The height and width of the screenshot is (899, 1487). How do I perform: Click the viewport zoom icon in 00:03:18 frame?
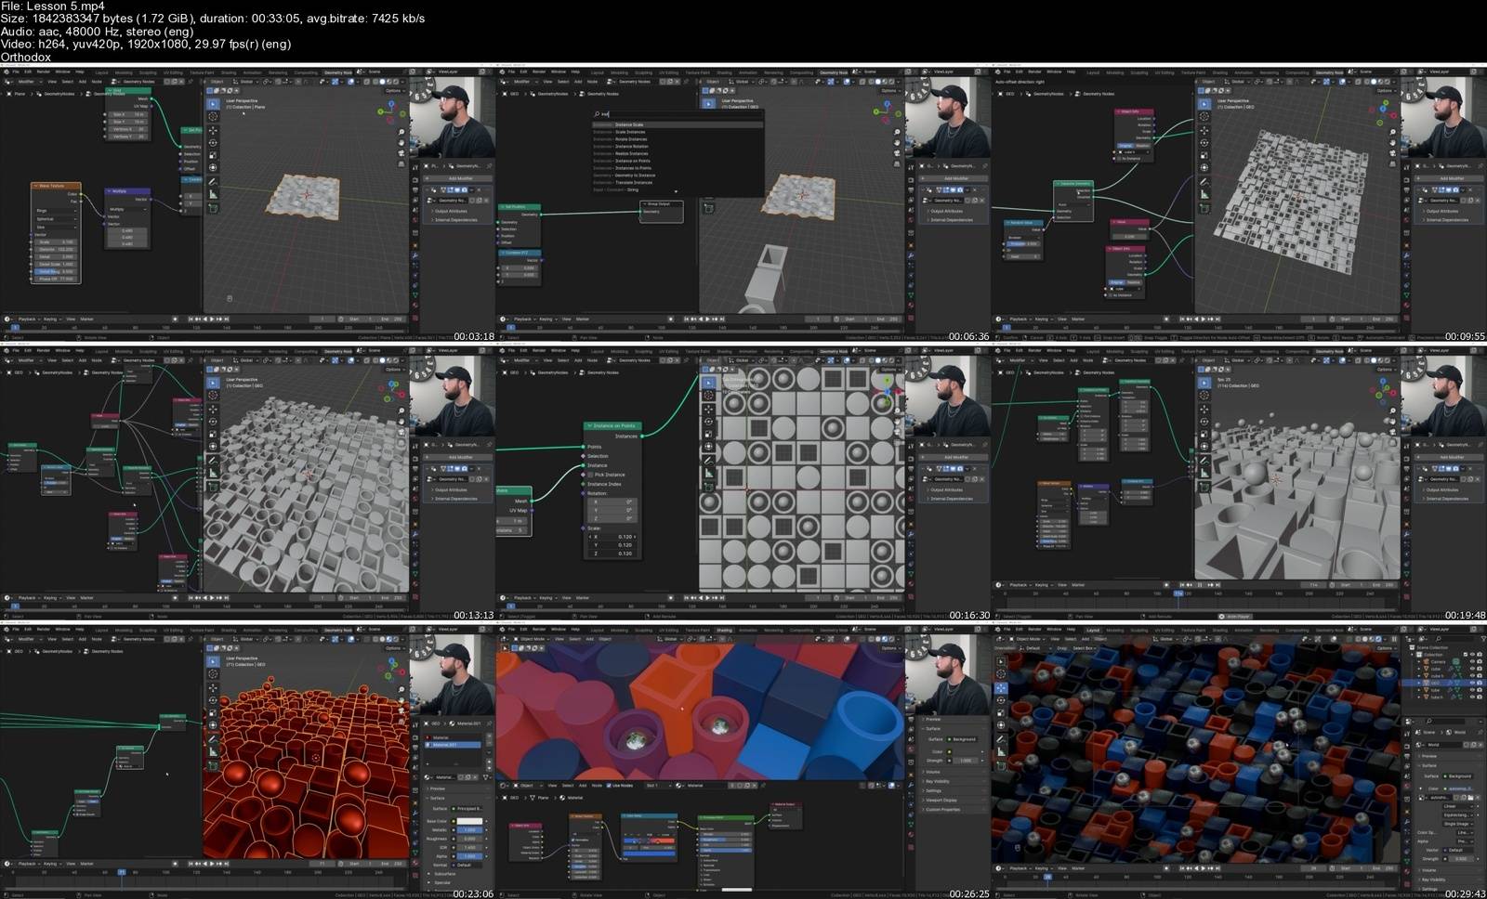click(401, 132)
